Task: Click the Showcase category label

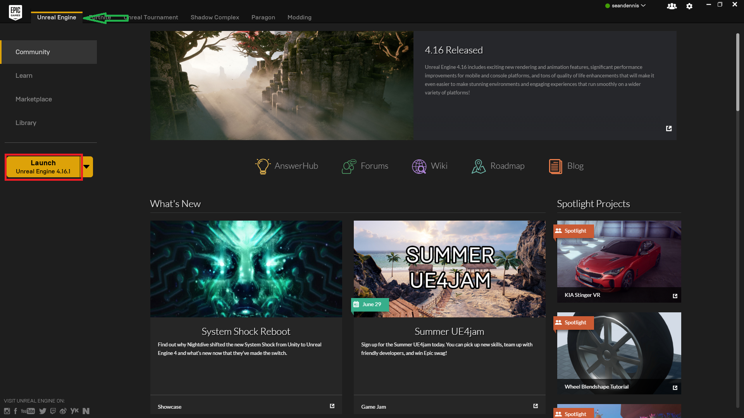Action: coord(169,407)
